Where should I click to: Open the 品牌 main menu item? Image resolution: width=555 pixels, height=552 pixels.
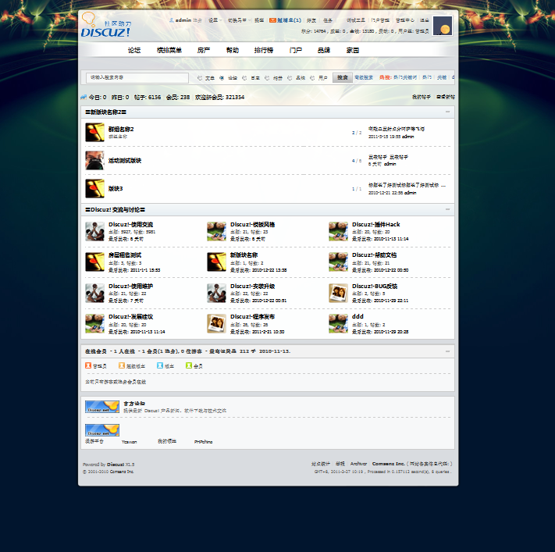324,50
